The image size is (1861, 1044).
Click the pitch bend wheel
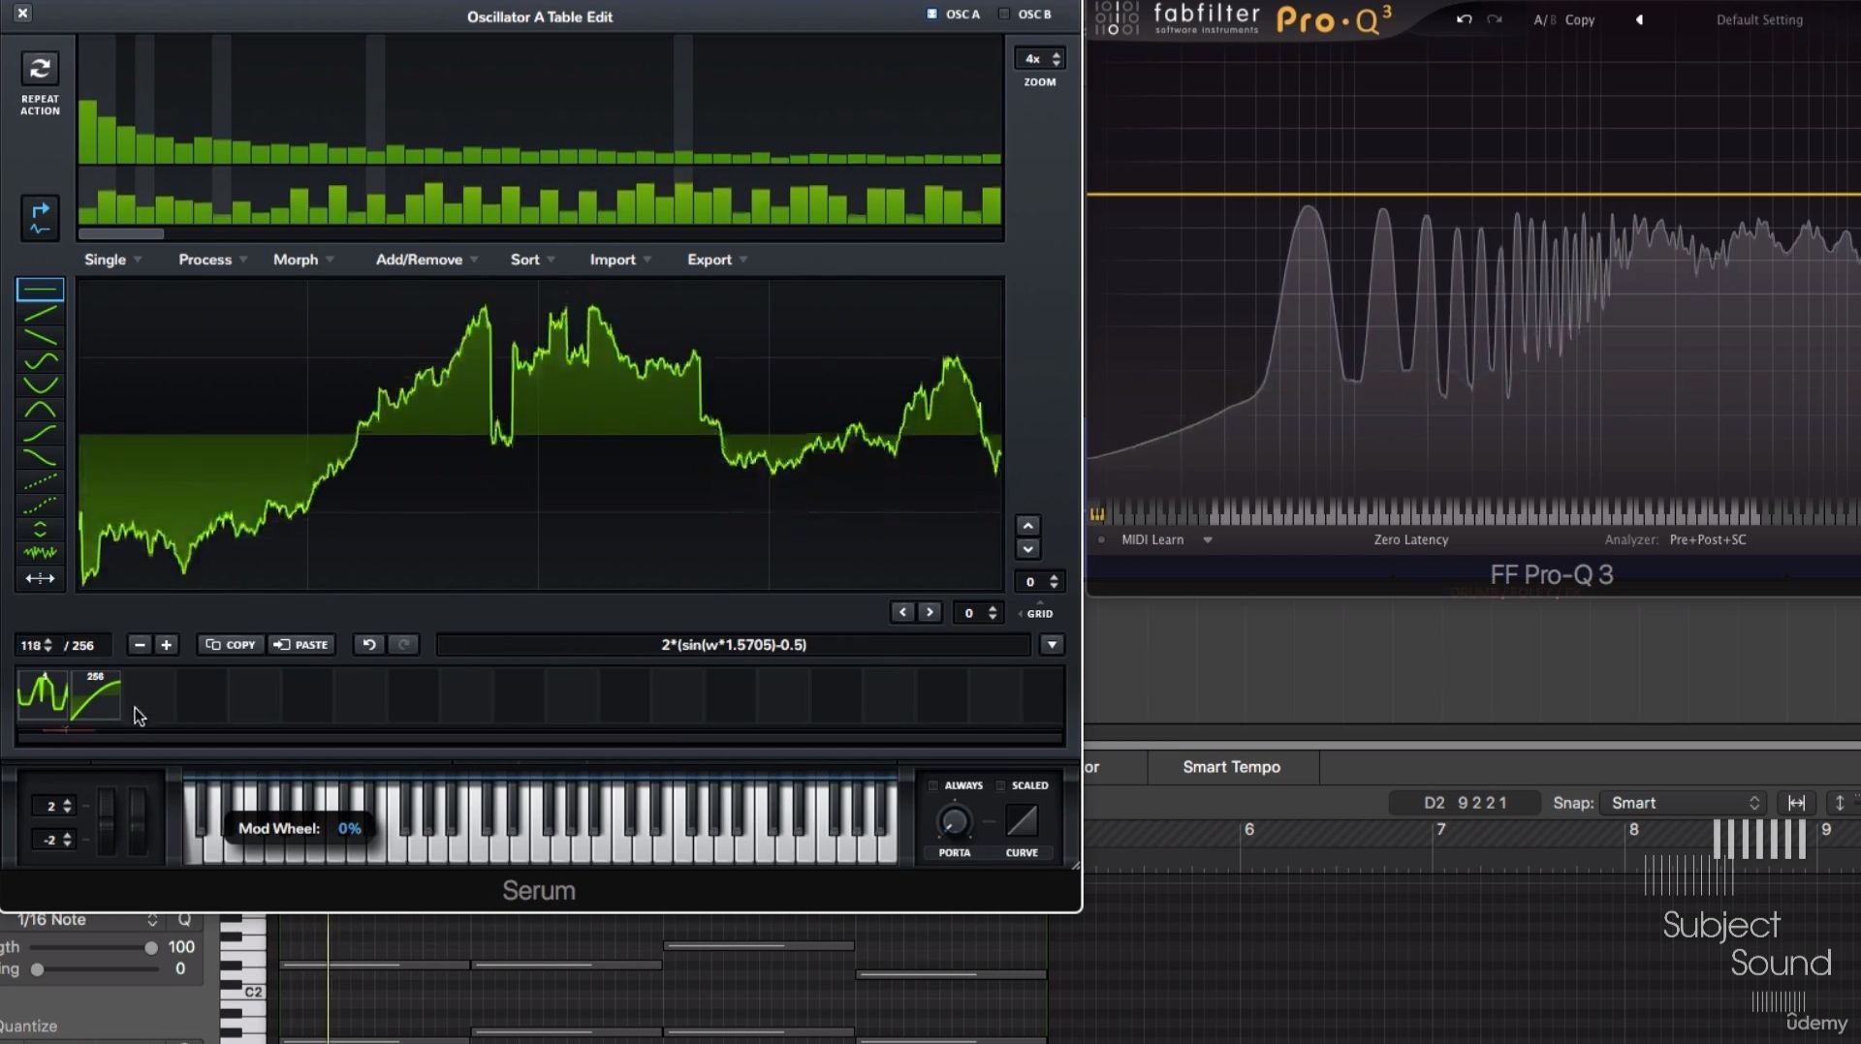[107, 821]
